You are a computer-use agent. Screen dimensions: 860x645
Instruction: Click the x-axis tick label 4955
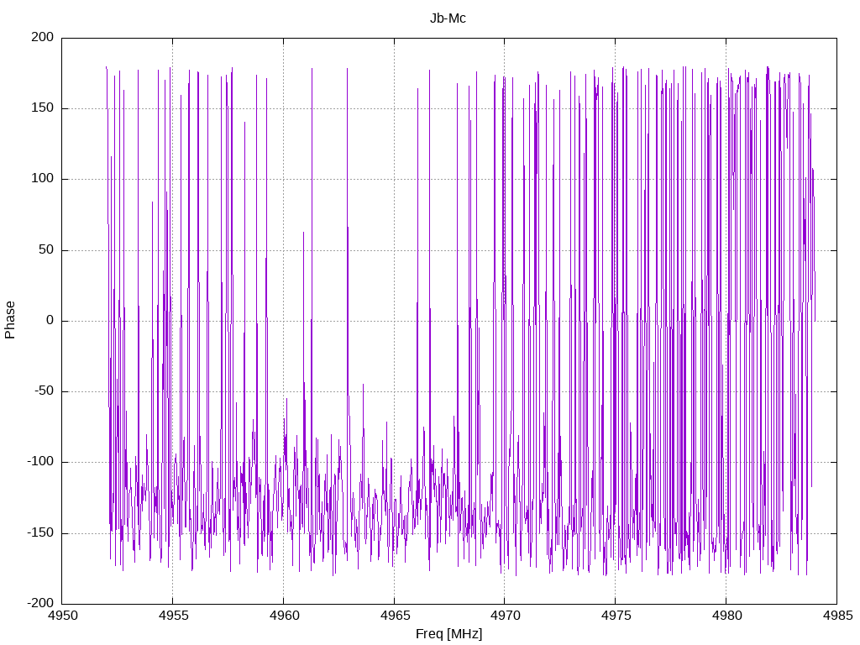[x=173, y=616]
